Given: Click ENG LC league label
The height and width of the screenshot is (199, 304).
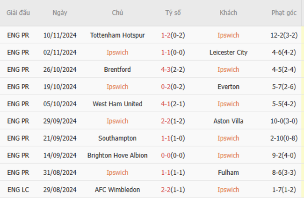Looking at the screenshot, I should 18,190.
